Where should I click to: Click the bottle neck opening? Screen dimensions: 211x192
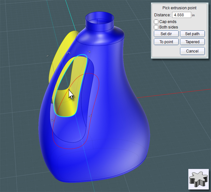pos(100,18)
